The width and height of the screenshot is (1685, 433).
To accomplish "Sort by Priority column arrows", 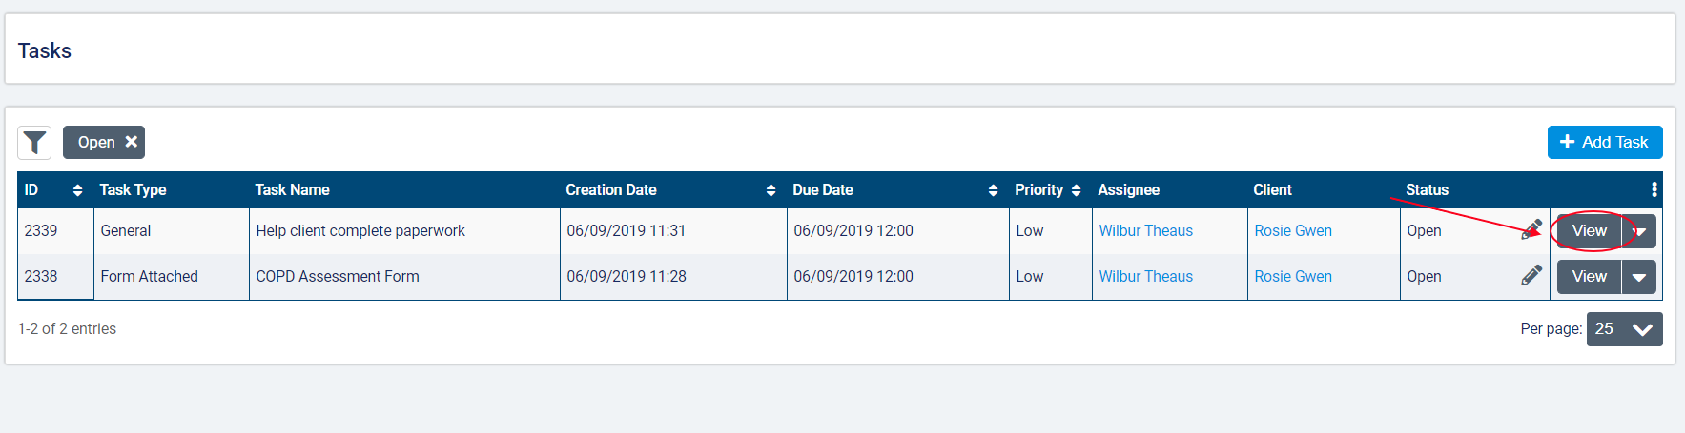I will [1076, 190].
